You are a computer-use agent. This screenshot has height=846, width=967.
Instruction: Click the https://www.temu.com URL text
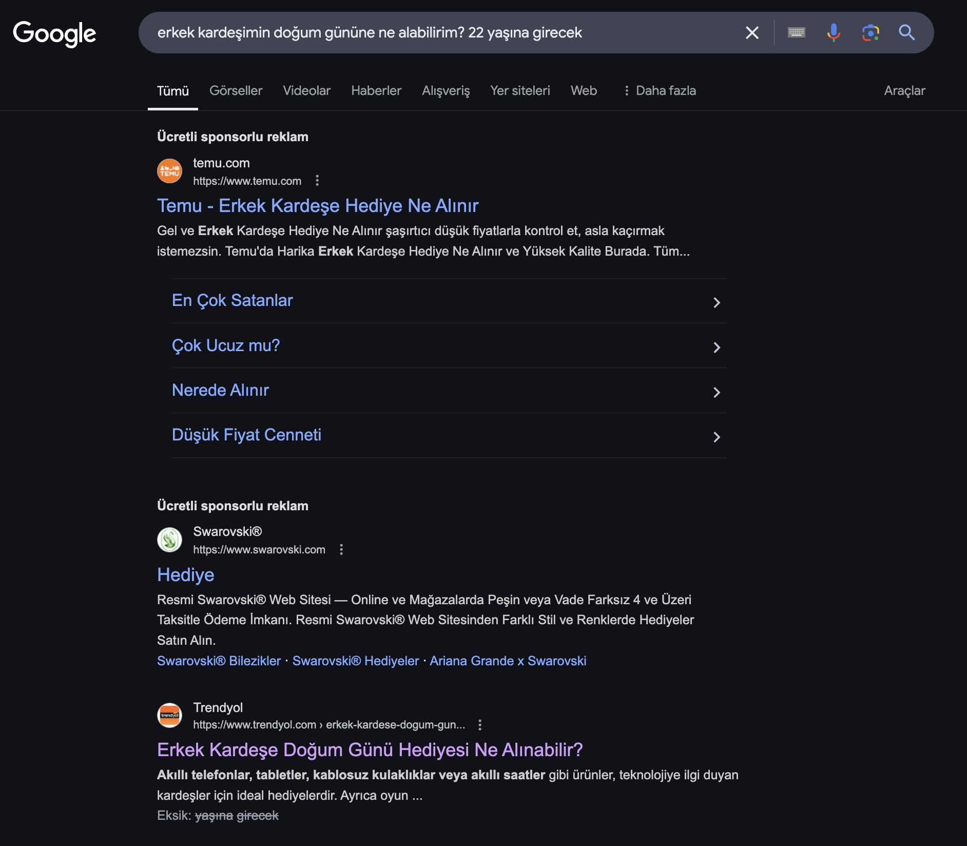(x=247, y=181)
